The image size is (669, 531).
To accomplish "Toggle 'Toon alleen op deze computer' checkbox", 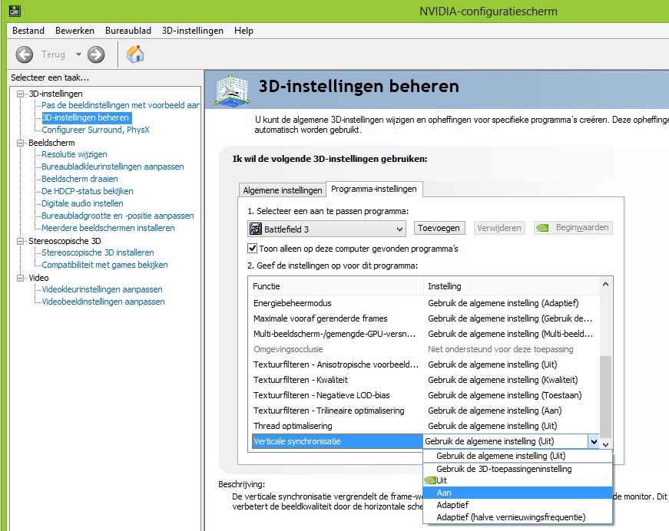I will pos(252,249).
